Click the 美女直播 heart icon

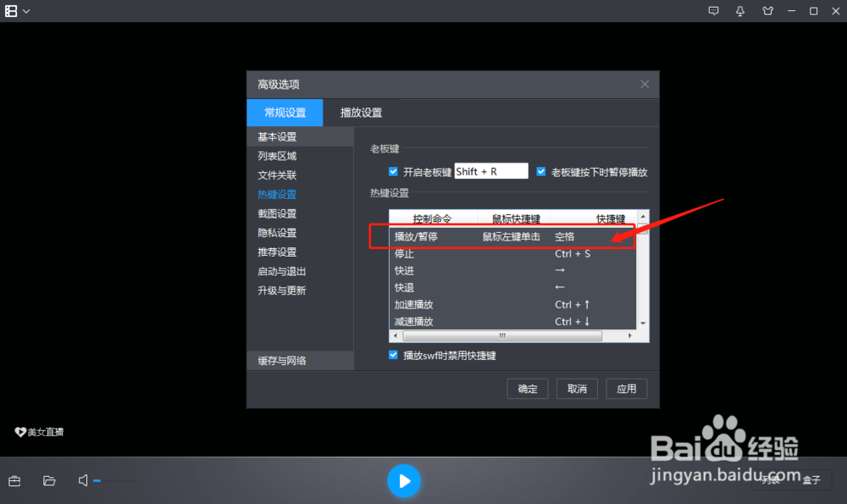(x=19, y=432)
